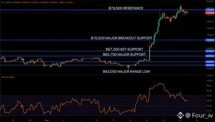Click the 16 date axis label

[x=130, y=120]
